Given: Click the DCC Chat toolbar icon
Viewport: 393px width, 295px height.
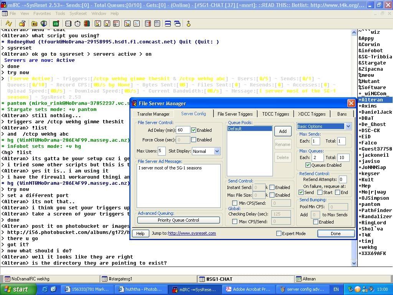Looking at the screenshot, I should pyautogui.click(x=107, y=23).
